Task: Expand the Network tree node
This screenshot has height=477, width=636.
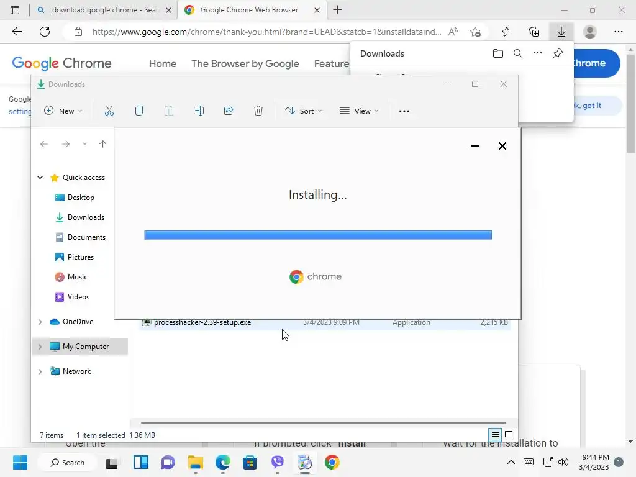Action: pyautogui.click(x=40, y=371)
